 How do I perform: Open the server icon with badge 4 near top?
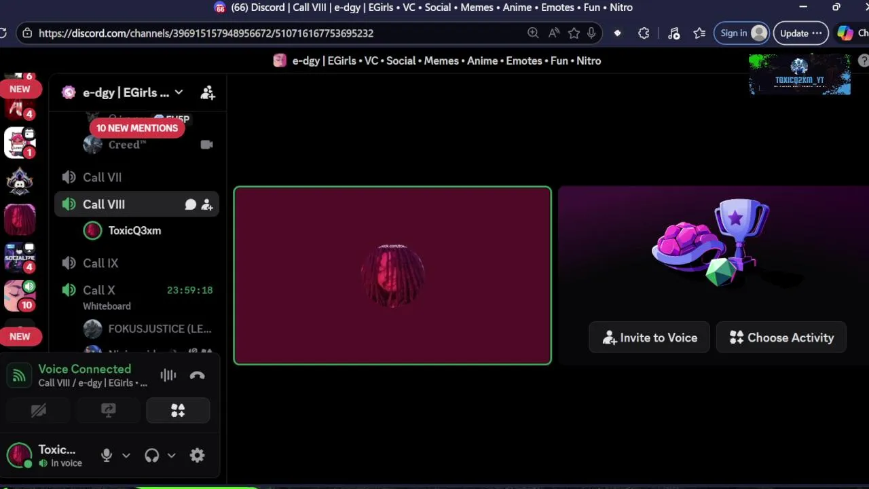20,109
